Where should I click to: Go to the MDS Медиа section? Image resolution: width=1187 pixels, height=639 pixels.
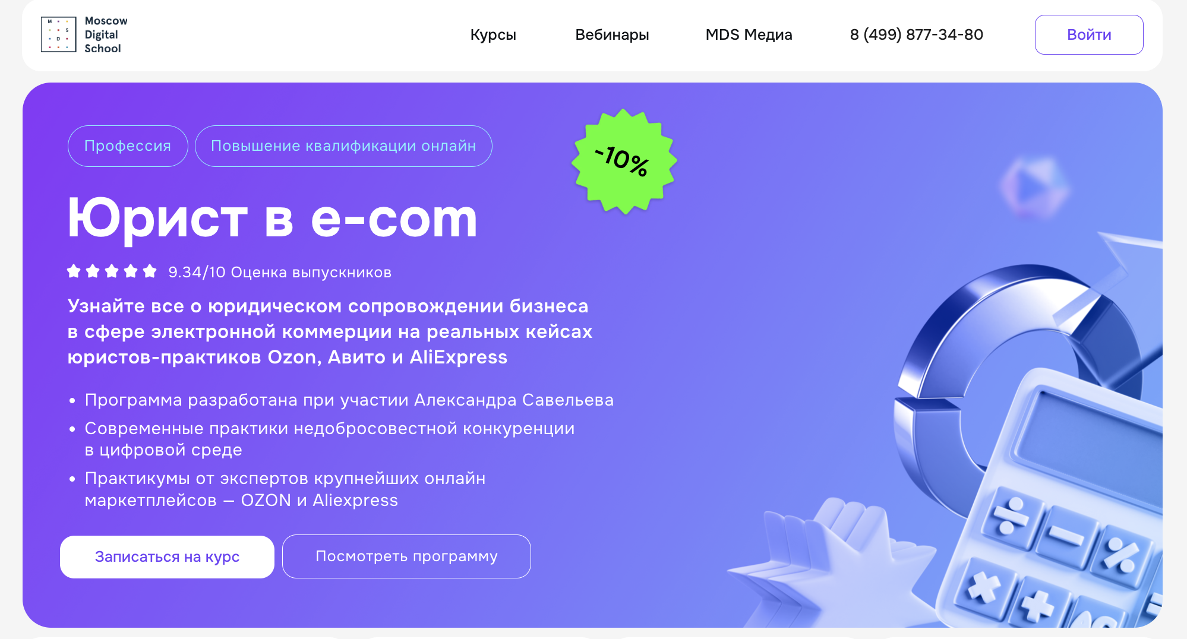(x=749, y=34)
